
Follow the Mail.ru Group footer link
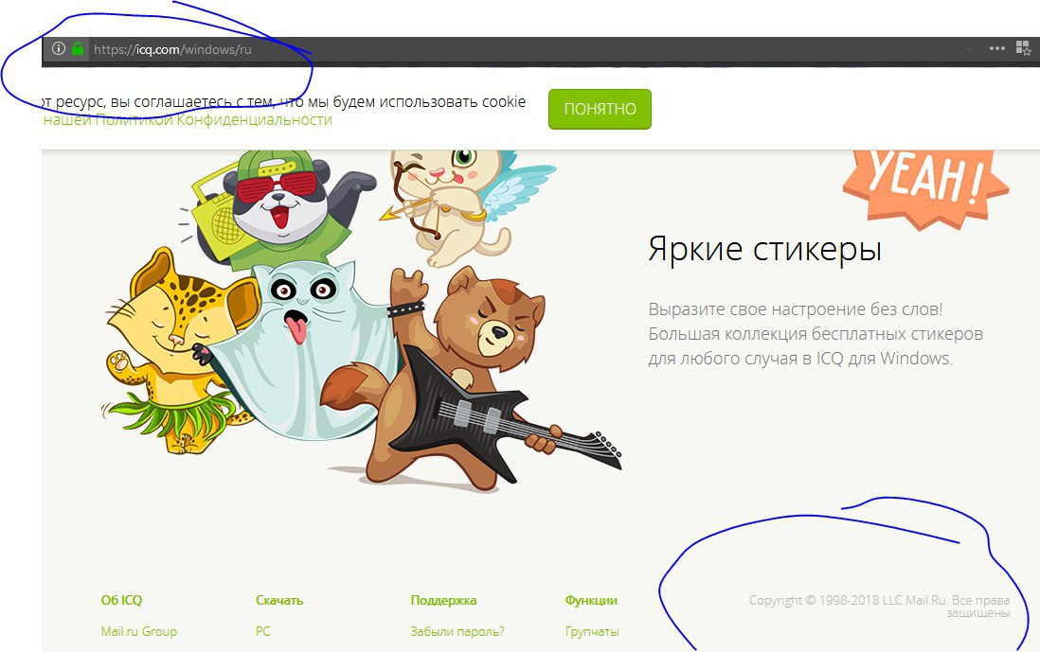pyautogui.click(x=138, y=631)
